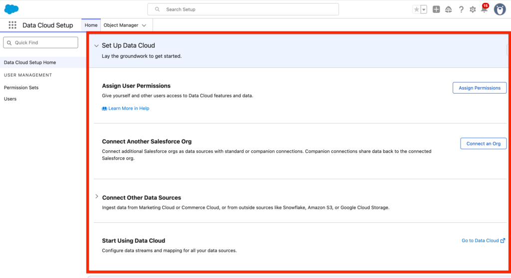
Task: Open the favorites list dropdown arrow
Action: [x=424, y=9]
